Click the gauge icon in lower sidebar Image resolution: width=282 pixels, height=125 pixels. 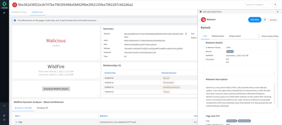click(4, 106)
